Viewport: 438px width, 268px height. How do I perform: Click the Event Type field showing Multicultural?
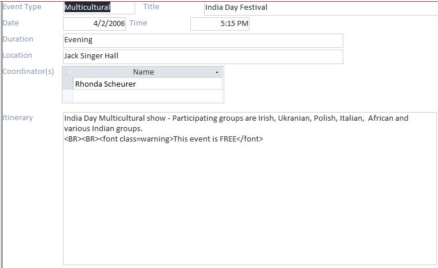[x=98, y=8]
